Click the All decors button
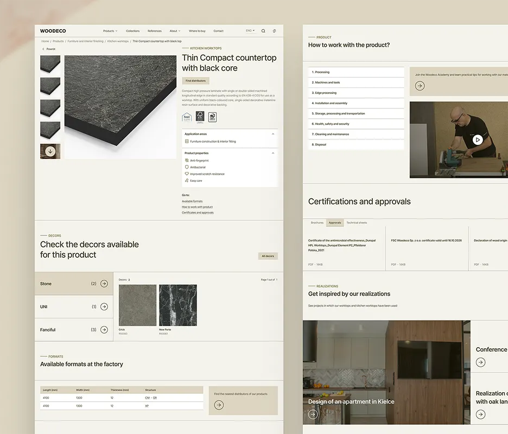Image resolution: width=508 pixels, height=434 pixels. [x=268, y=256]
